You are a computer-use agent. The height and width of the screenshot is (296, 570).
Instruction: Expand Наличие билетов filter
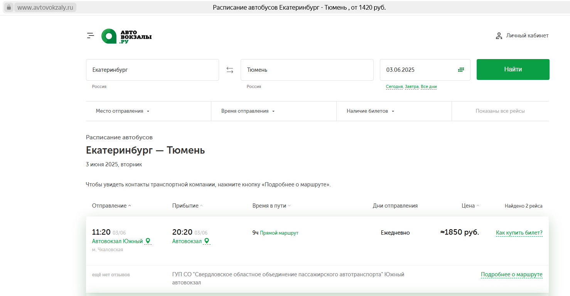[370, 111]
